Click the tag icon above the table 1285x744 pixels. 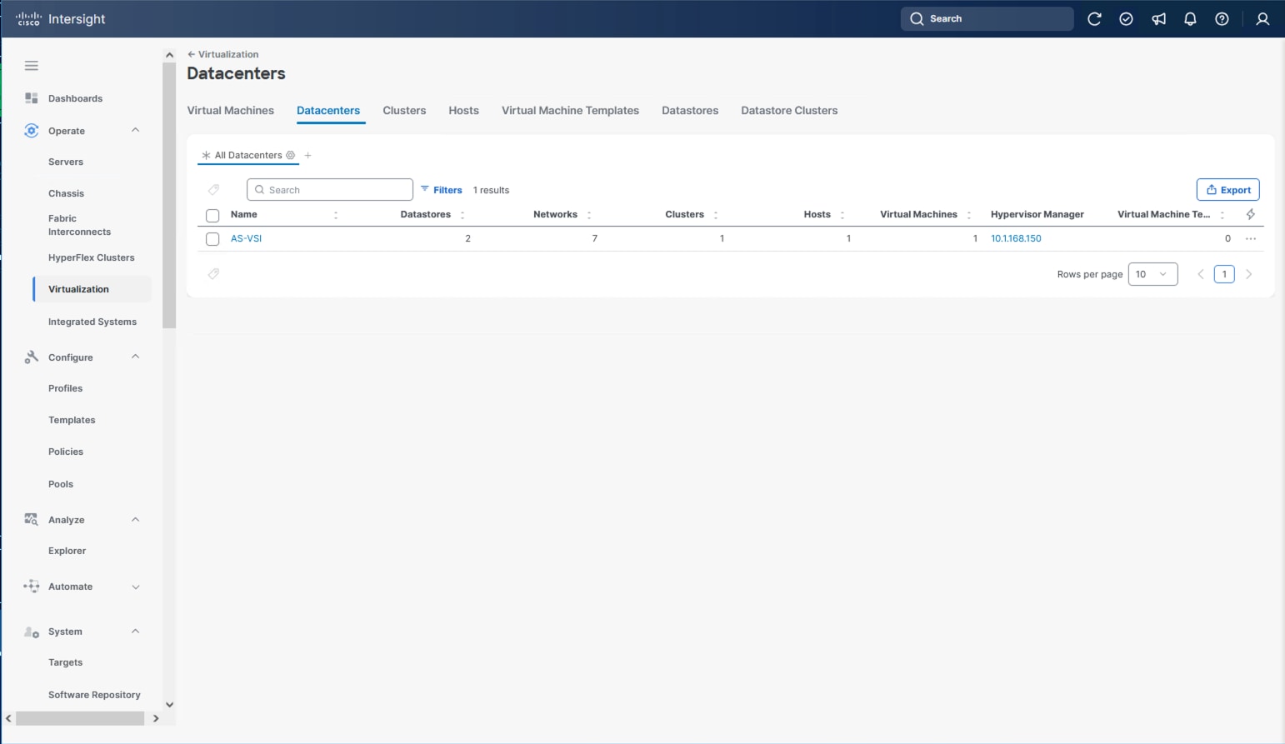(213, 189)
